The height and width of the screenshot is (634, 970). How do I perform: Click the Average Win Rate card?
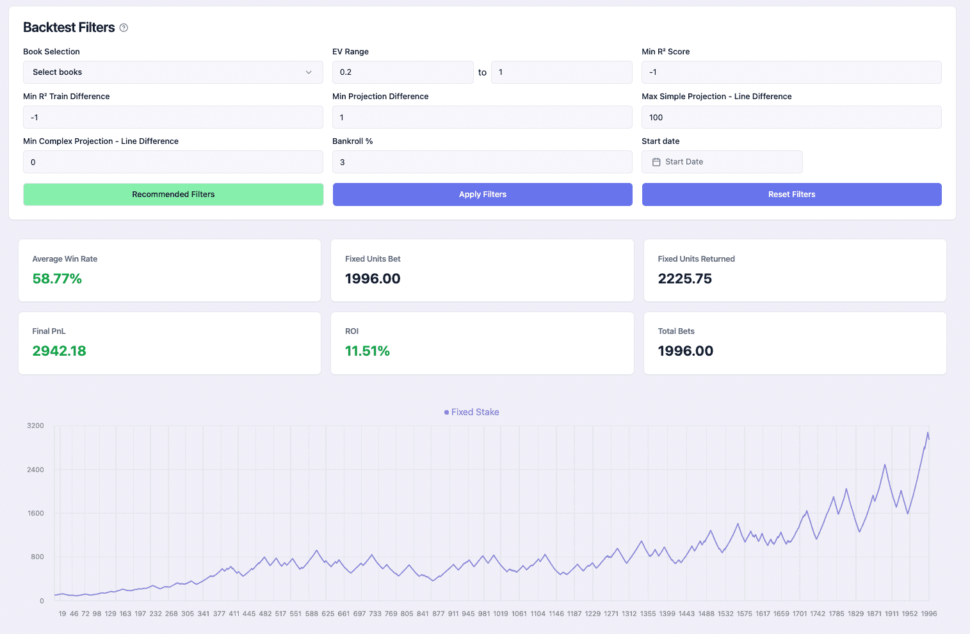170,270
